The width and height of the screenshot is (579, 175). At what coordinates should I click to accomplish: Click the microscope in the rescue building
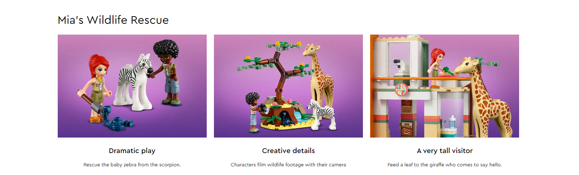[x=401, y=67]
